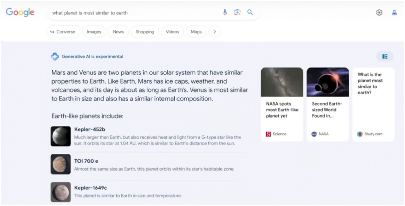This screenshot has height=206, width=405.
Task: Open NASA Second Earth-sized World card
Action: 328,104
